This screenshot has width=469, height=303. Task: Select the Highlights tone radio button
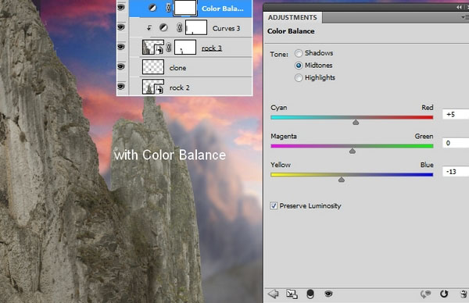click(x=299, y=77)
